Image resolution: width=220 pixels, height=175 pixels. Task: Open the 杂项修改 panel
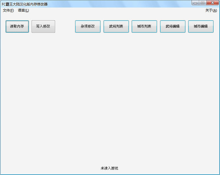pyautogui.click(x=88, y=26)
